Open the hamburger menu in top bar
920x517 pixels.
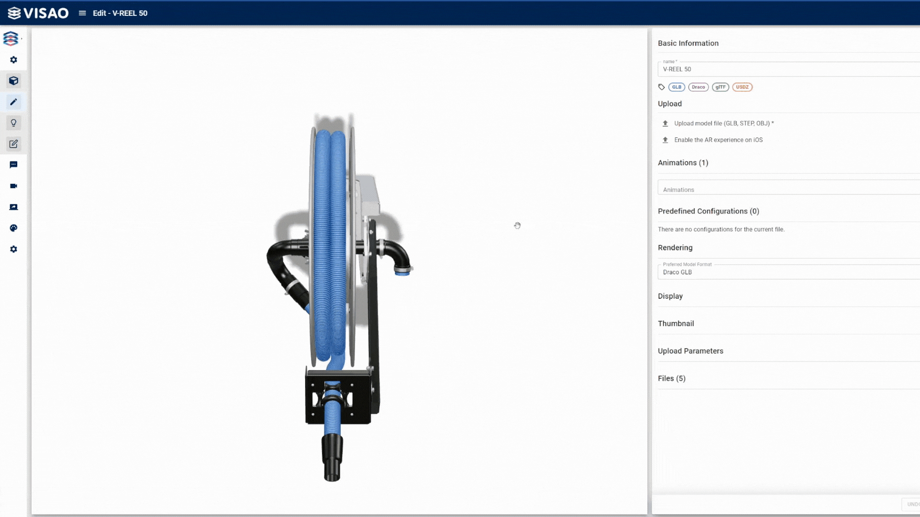coord(82,12)
